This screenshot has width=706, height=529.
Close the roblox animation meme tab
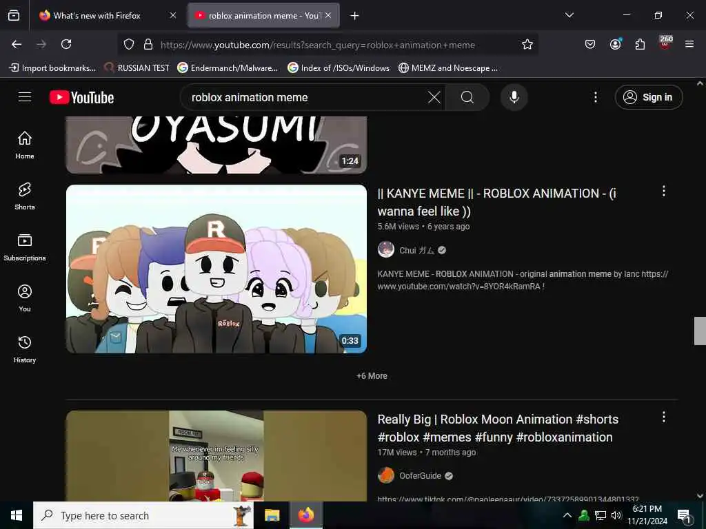coord(328,15)
